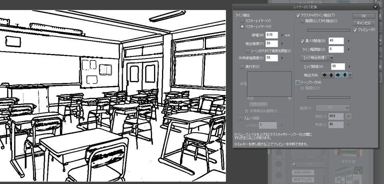
Task: Expand the detection direction dropdown arrow
Action: [350, 75]
